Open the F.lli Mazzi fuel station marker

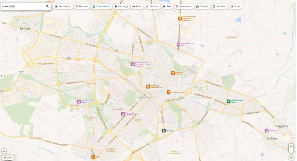(x=164, y=131)
